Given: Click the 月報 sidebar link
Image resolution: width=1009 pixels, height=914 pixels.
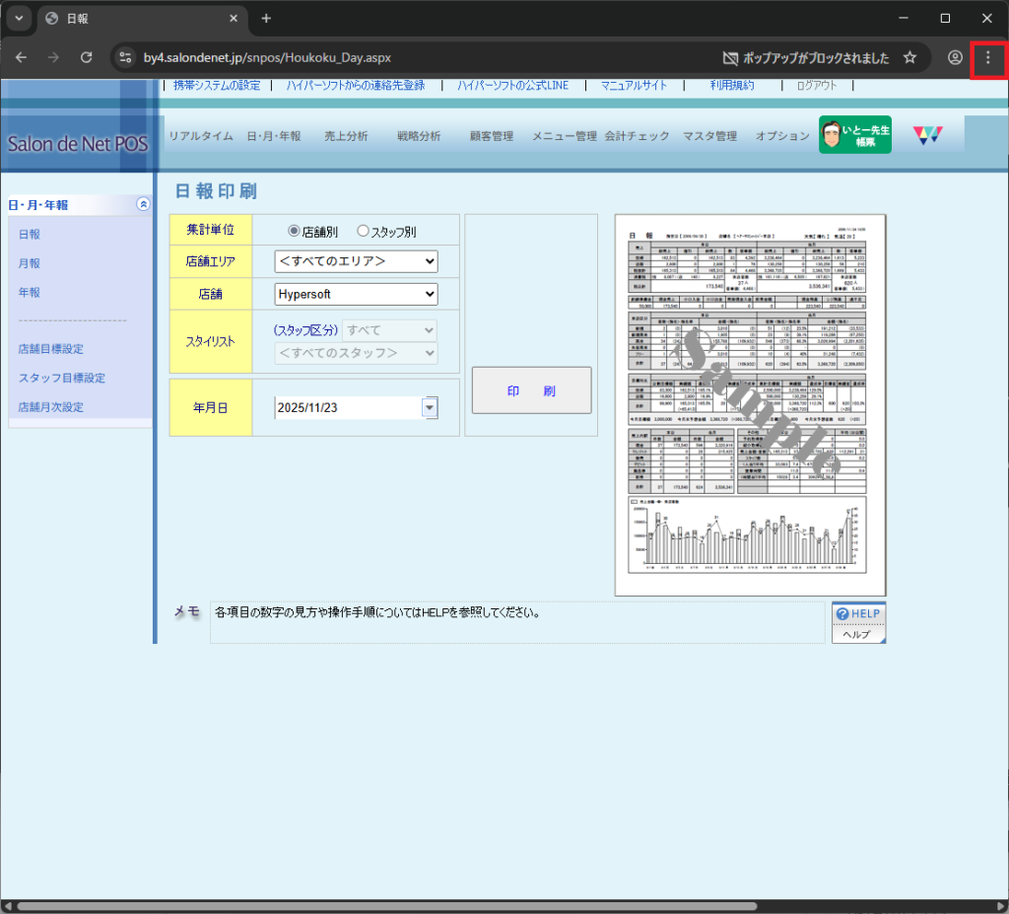Looking at the screenshot, I should click(x=30, y=263).
